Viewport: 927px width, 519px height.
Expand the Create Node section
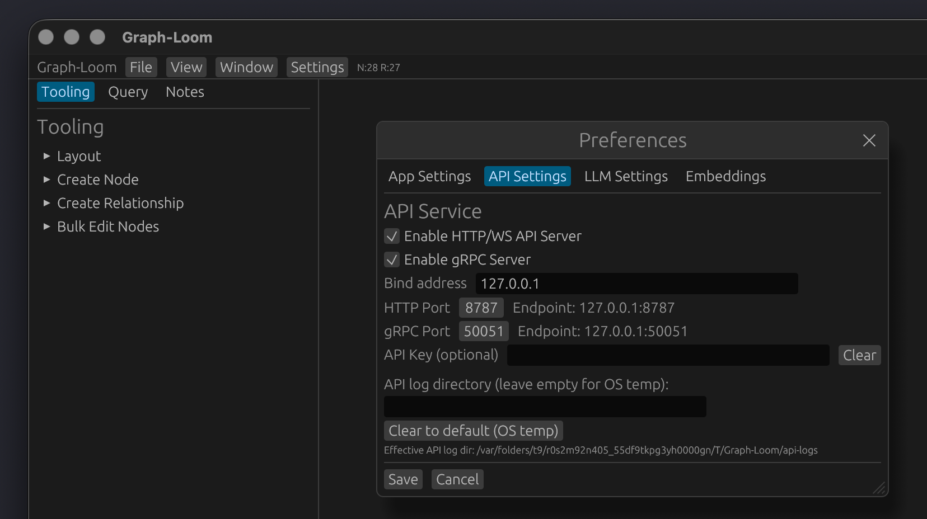tap(97, 180)
